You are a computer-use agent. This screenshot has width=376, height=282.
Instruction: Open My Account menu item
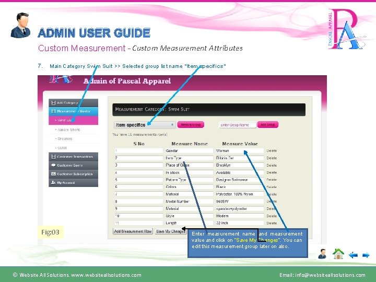[74, 182]
